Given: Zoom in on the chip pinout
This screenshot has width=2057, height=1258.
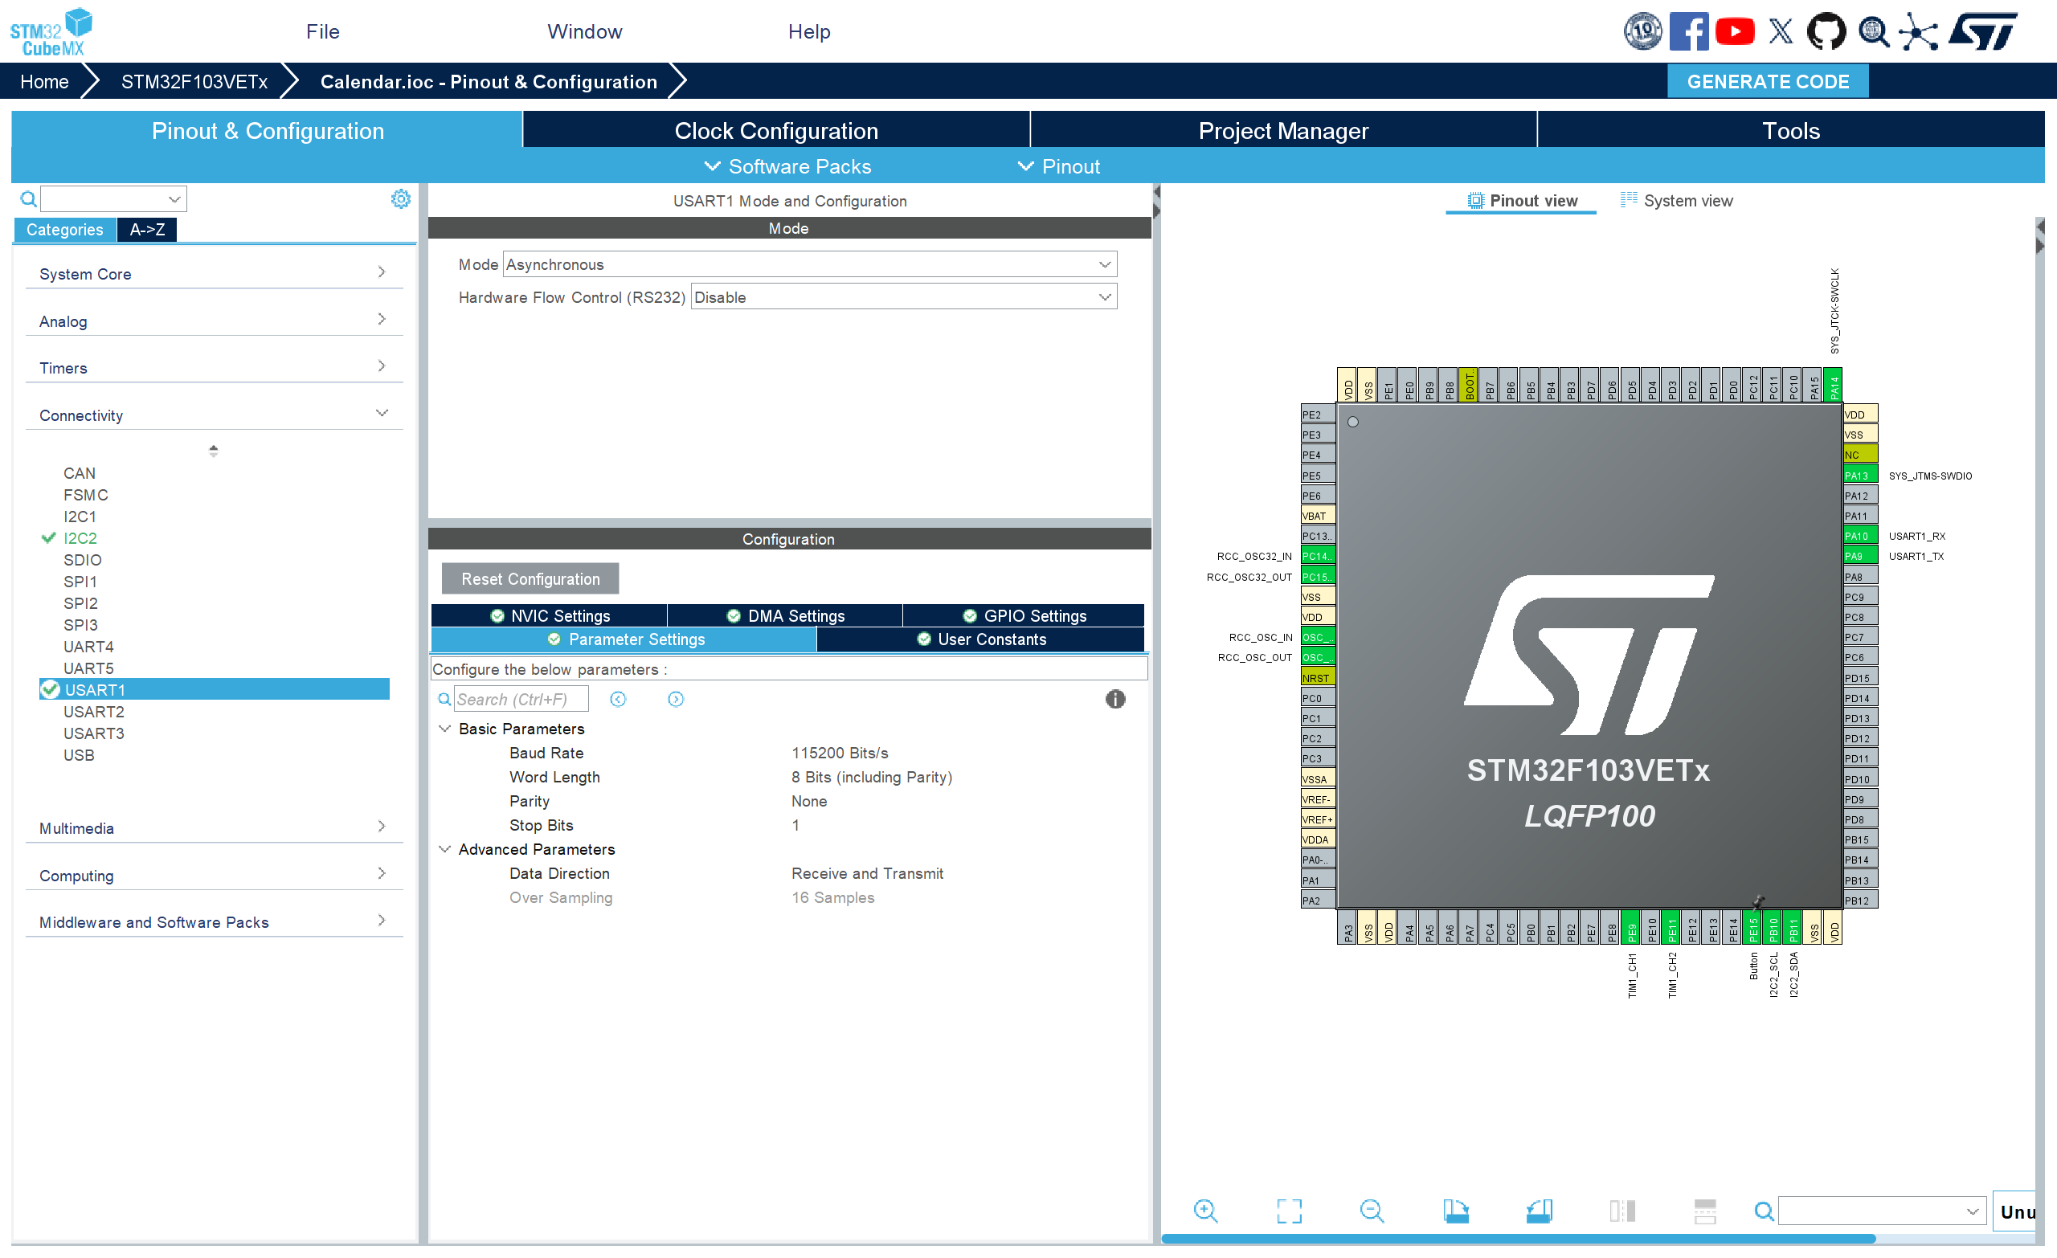Looking at the screenshot, I should (x=1204, y=1210).
